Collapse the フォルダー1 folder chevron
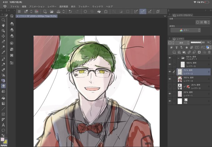 [178, 58]
